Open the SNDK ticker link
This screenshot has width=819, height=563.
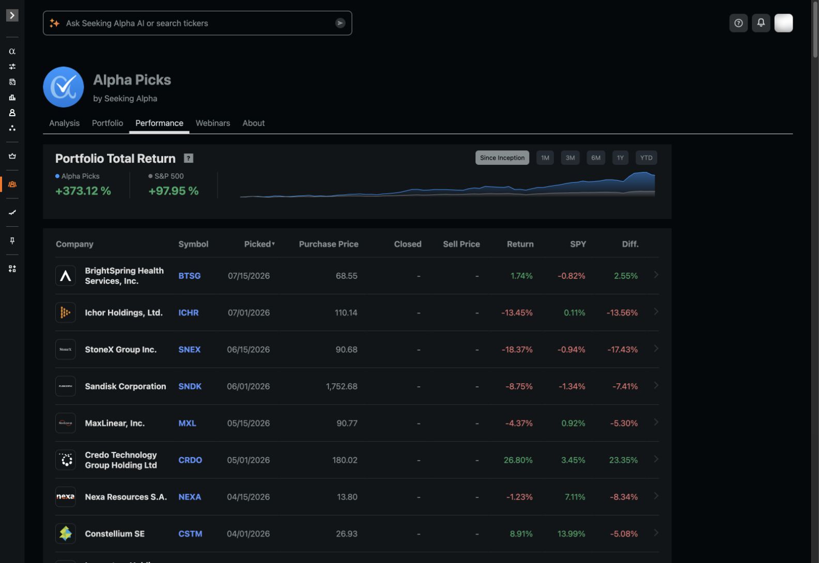[x=190, y=386]
